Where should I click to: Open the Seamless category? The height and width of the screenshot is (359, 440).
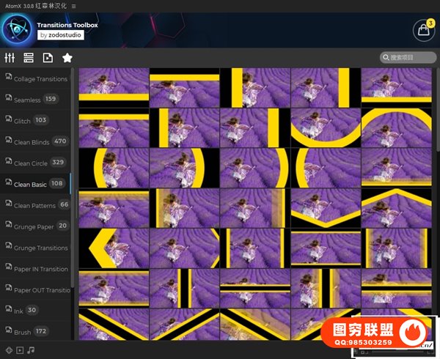point(29,99)
